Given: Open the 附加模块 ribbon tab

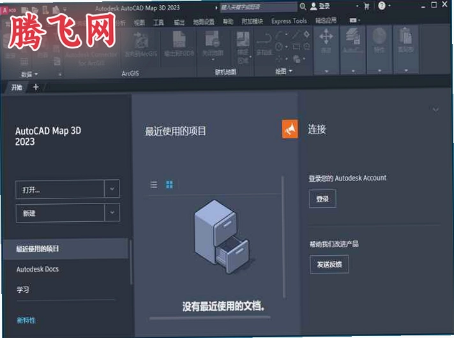Looking at the screenshot, I should [252, 22].
